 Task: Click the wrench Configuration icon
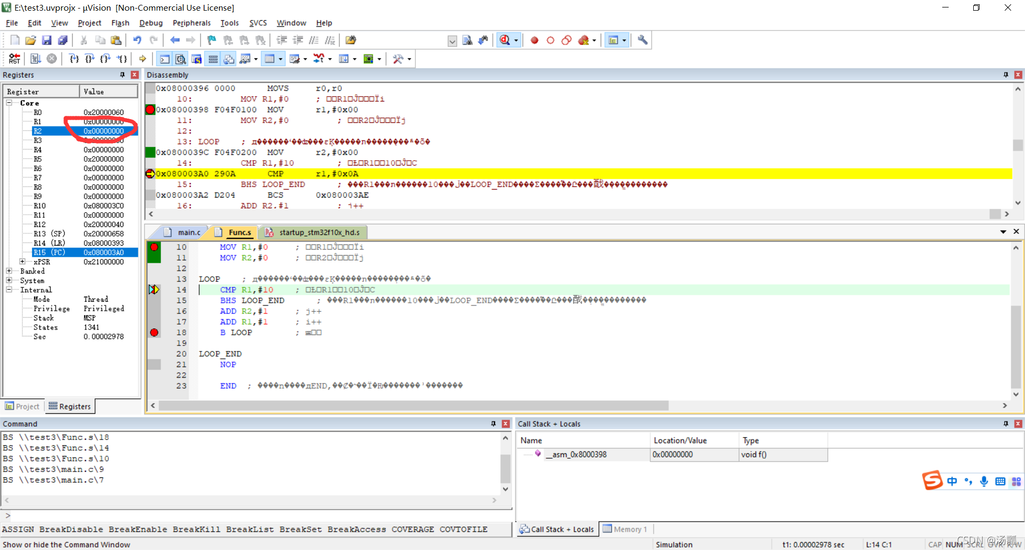(x=643, y=40)
